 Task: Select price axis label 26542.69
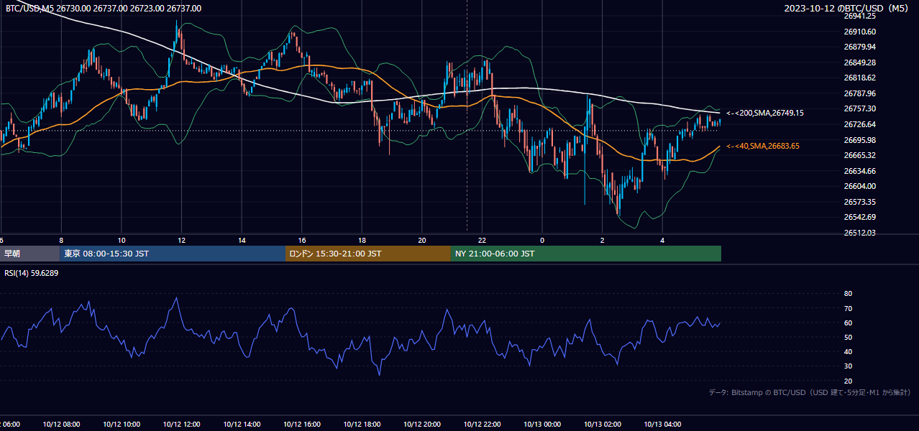859,217
